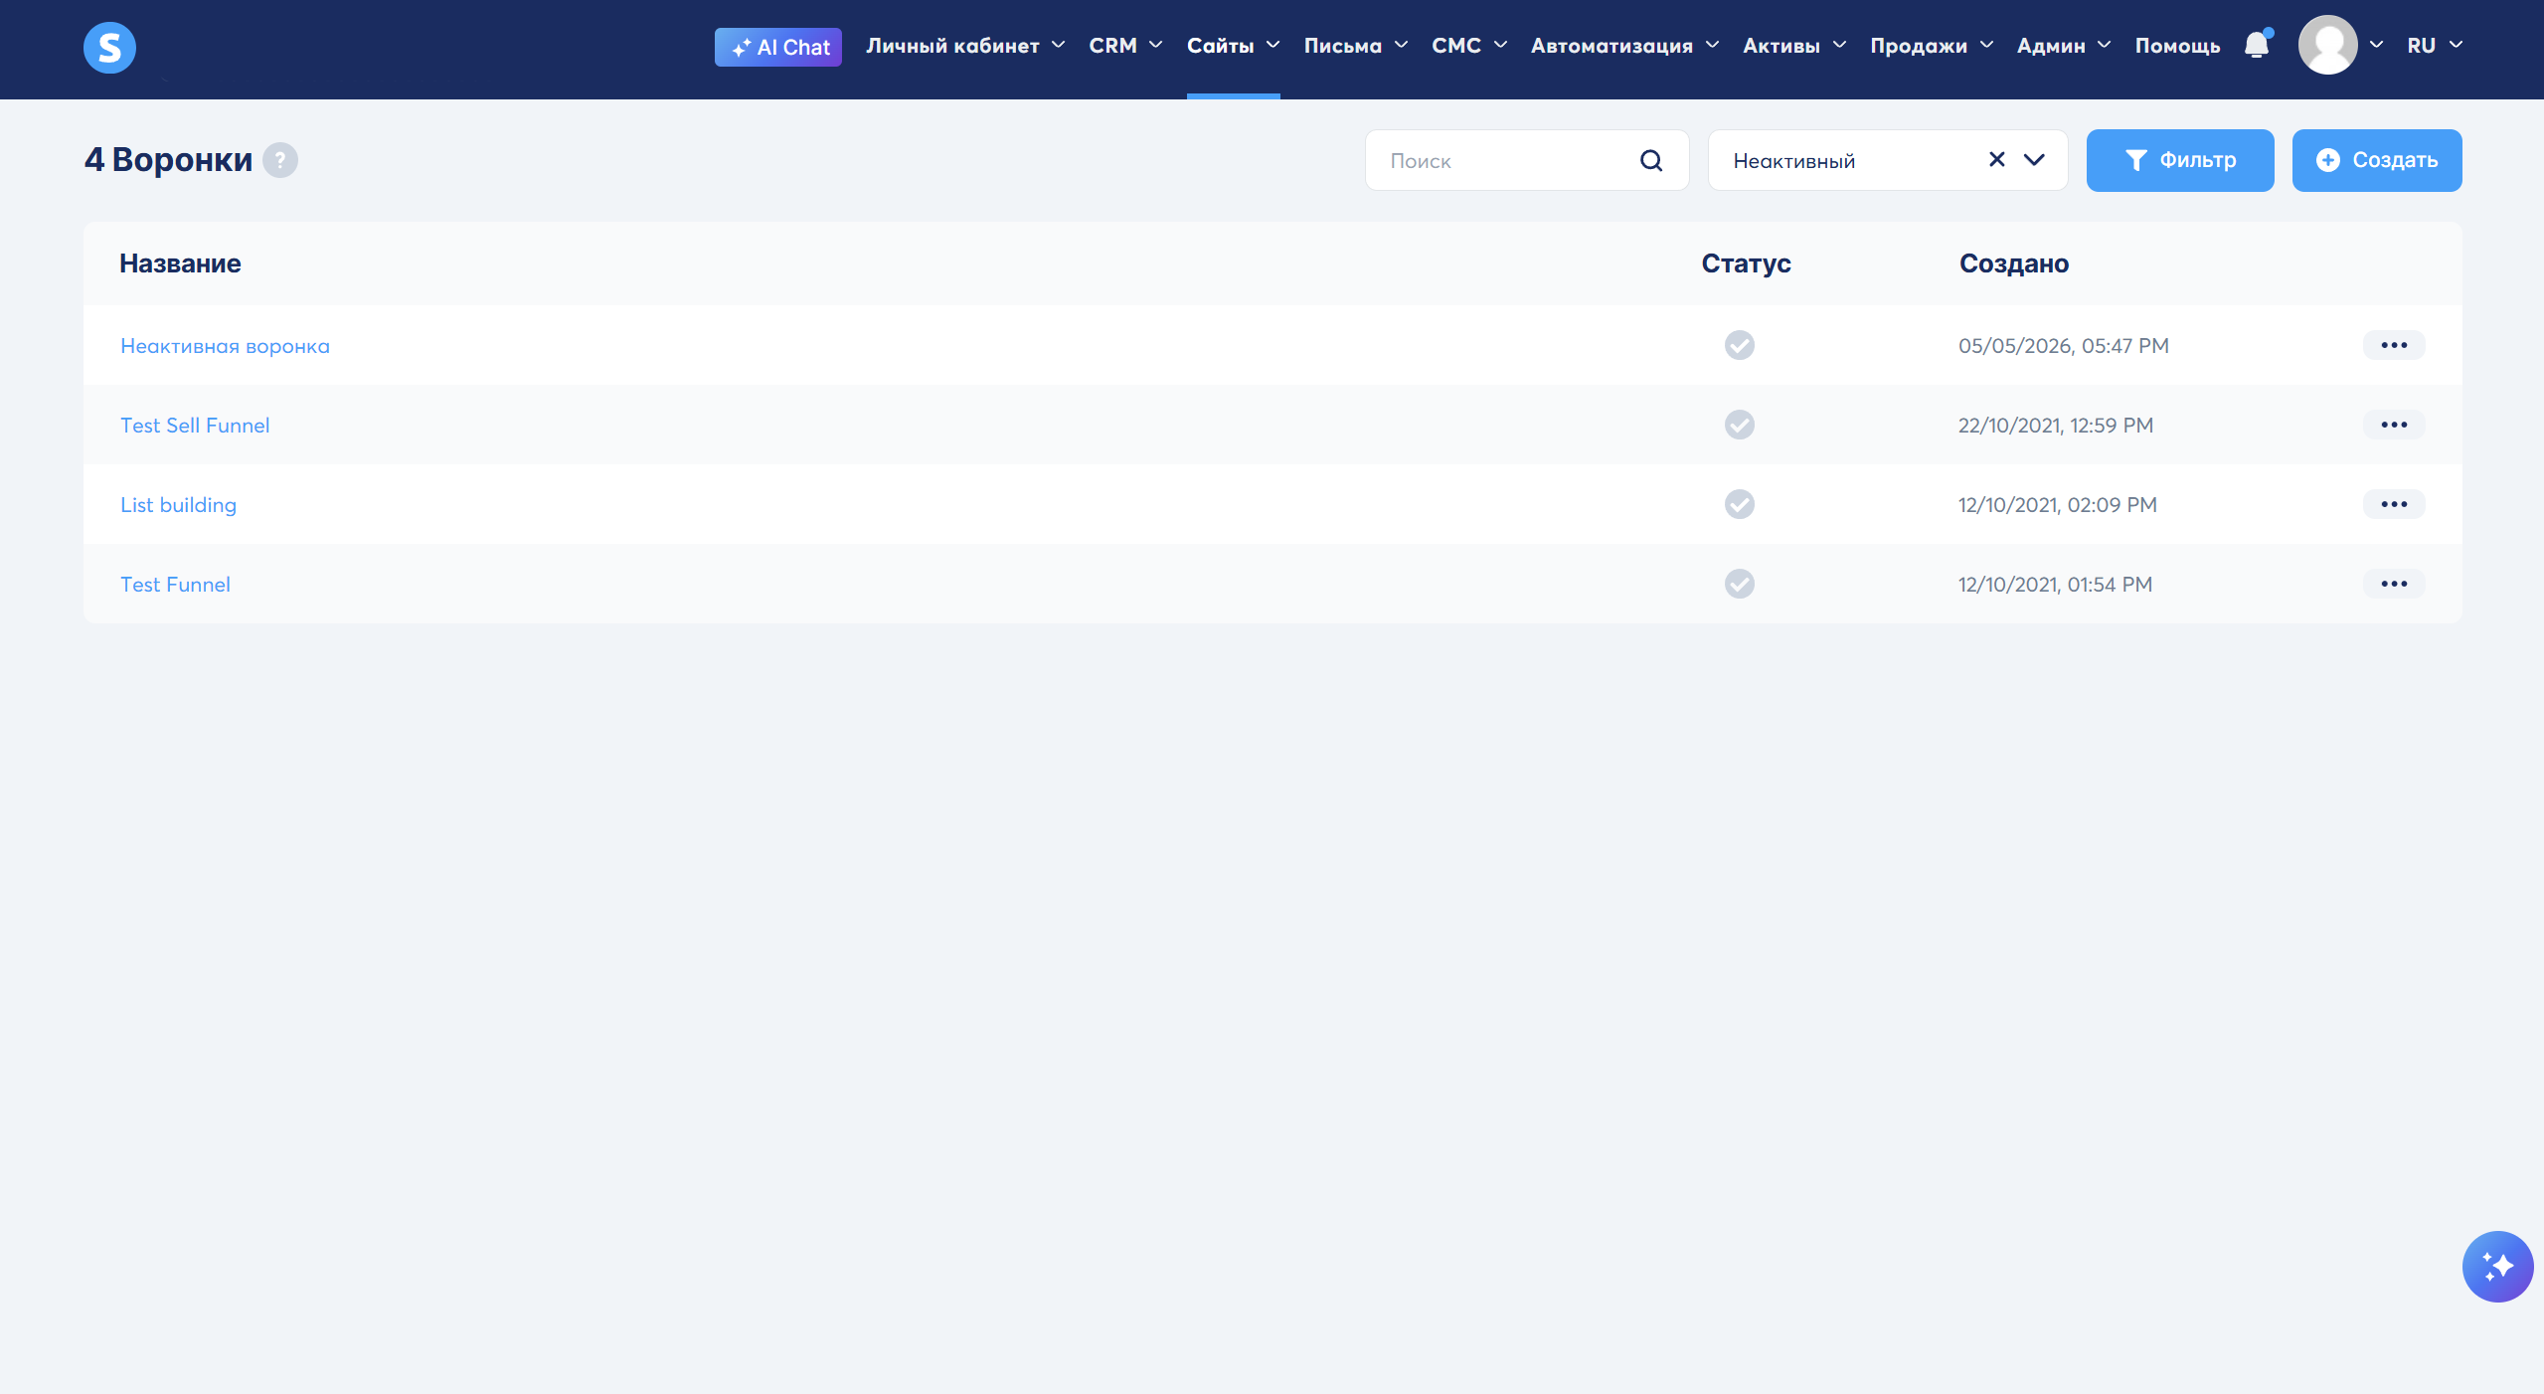This screenshot has width=2544, height=1394.
Task: Expand the СМС menu
Action: tap(1469, 46)
